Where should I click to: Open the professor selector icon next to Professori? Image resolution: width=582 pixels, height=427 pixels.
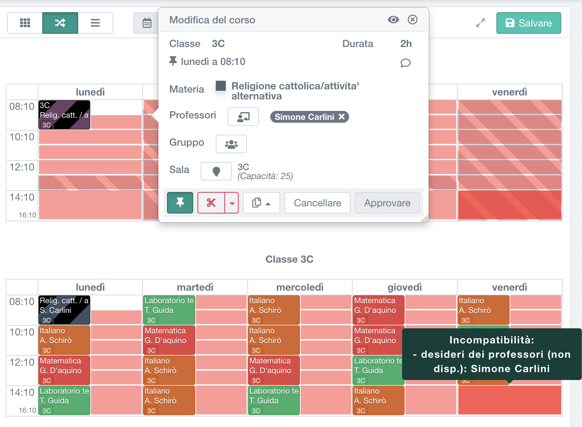pyautogui.click(x=243, y=117)
